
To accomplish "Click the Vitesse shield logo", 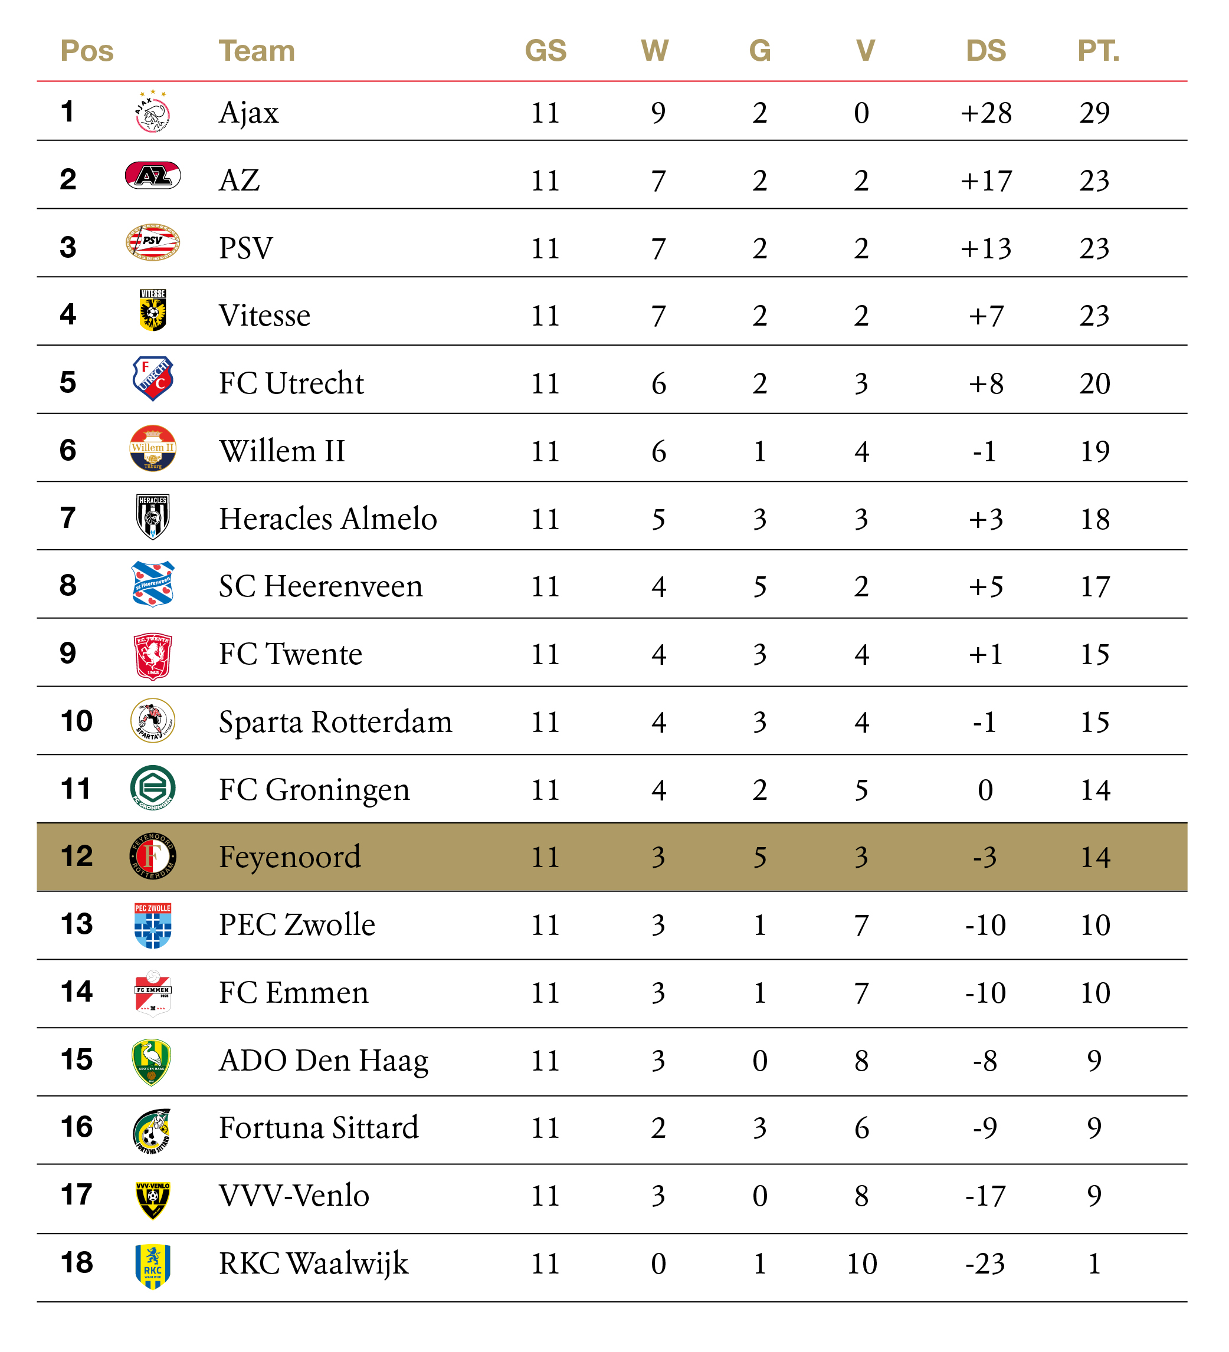I will pyautogui.click(x=153, y=310).
